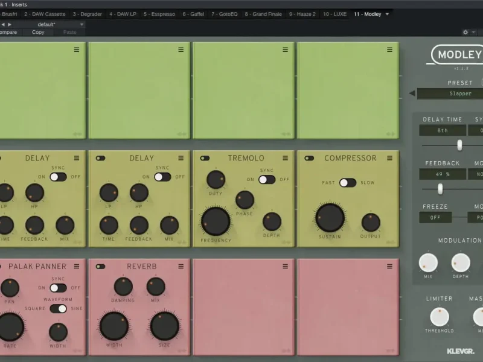This screenshot has width=483, height=362.
Task: Click the Compressor Output knob
Action: point(371,222)
